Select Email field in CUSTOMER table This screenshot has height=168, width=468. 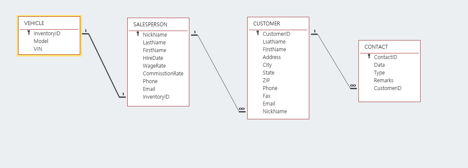click(269, 104)
